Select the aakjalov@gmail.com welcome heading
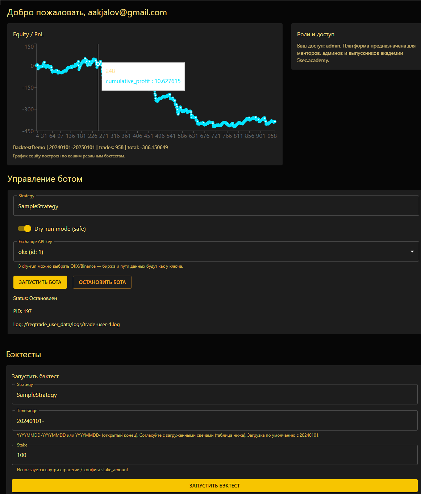This screenshot has height=494, width=421. point(87,12)
